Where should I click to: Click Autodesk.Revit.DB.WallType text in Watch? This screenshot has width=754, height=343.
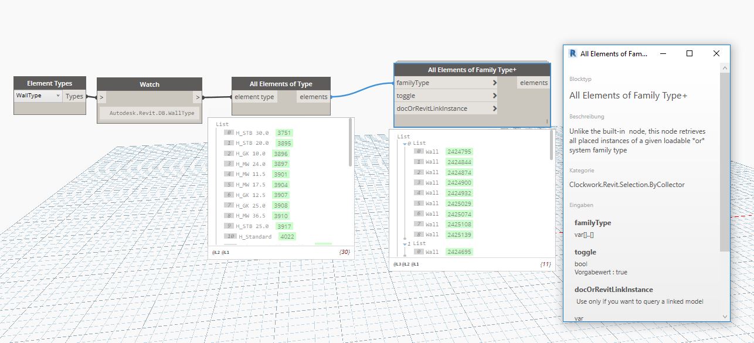pyautogui.click(x=152, y=113)
